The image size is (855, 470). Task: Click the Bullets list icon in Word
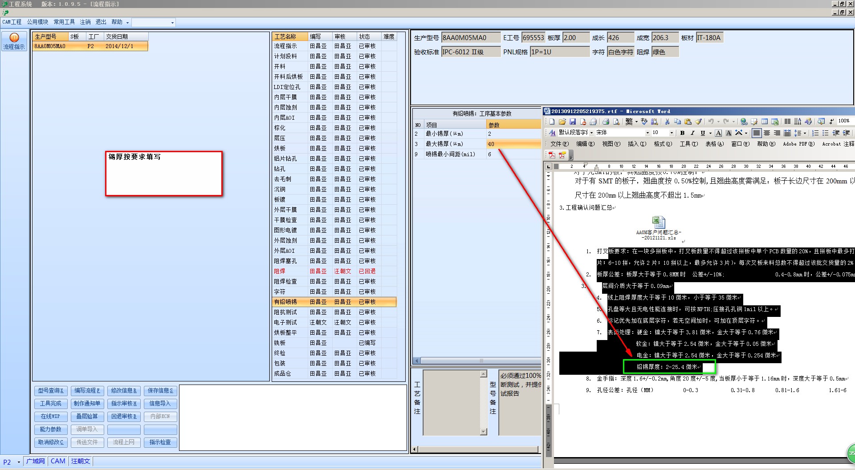coord(826,133)
